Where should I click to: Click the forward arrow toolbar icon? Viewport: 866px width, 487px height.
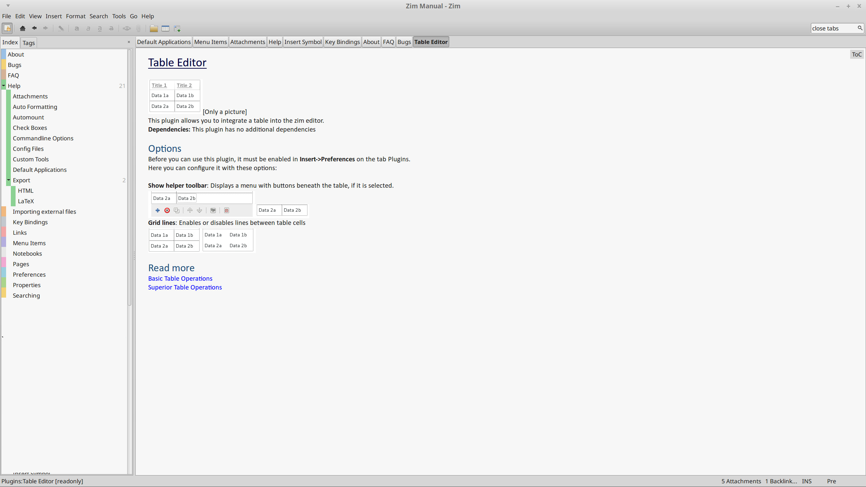[45, 28]
